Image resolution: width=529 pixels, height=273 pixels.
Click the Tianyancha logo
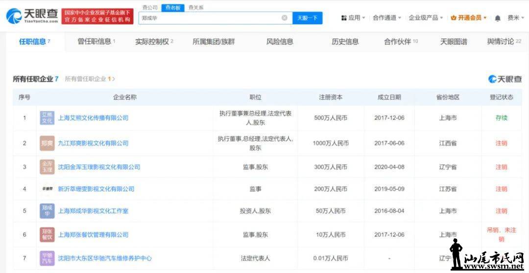[32, 16]
